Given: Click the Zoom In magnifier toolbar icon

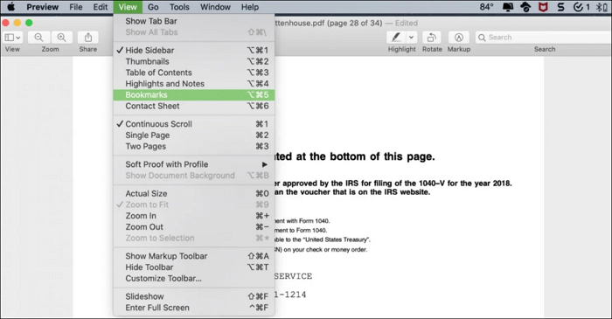Looking at the screenshot, I should pos(61,38).
